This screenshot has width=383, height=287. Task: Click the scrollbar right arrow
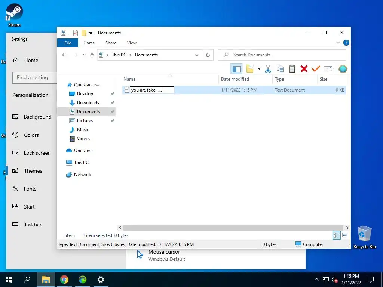(x=347, y=228)
